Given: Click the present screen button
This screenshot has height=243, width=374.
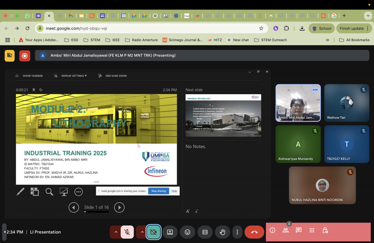Looking at the screenshot, I should point(170,232).
